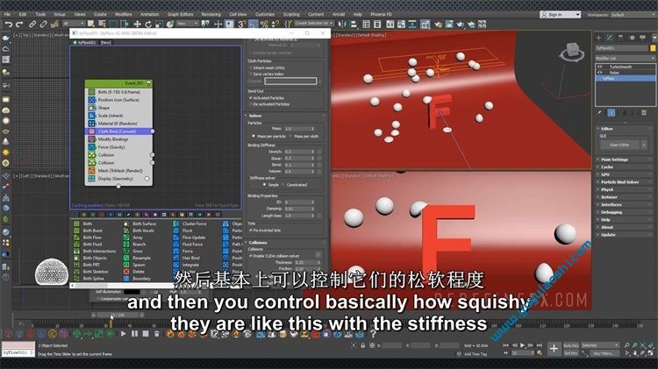Open the Create Selection Set dropdown

pyautogui.click(x=314, y=24)
